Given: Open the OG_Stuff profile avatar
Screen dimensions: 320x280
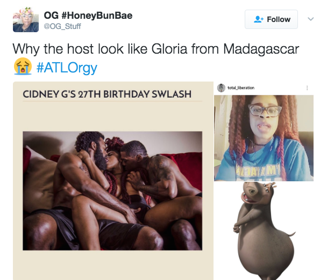Looking at the screenshot, I should coord(26,19).
